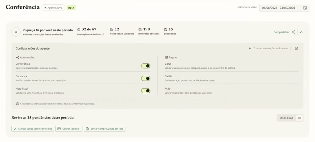Viewport: 315px width, 142px height.
Task: Open the calendar icon in the period field
Action: tap(305, 8)
